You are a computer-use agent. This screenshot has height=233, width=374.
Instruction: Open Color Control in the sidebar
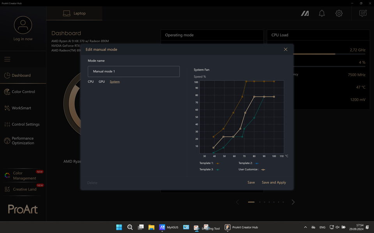point(23,92)
